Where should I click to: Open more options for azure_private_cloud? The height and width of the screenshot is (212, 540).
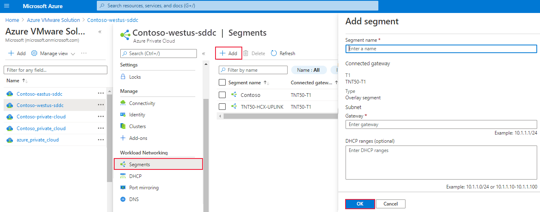click(x=101, y=140)
